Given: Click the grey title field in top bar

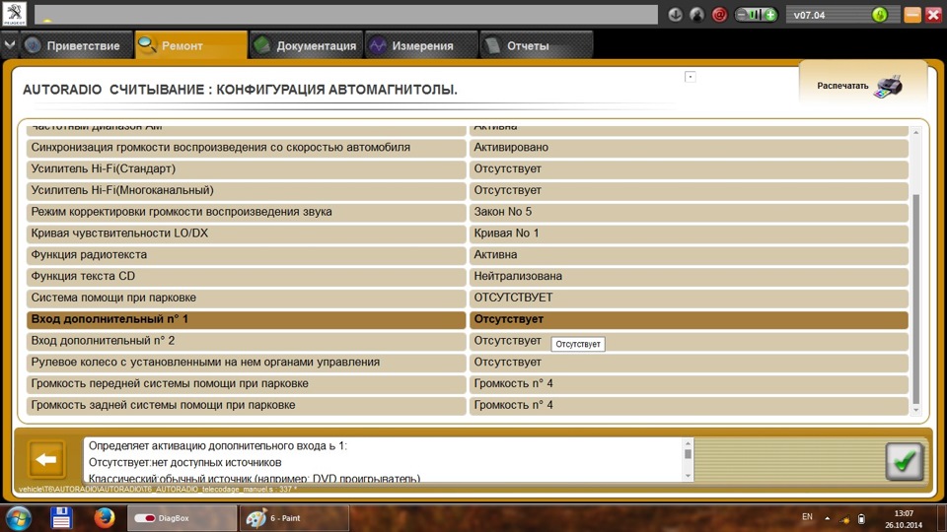Looking at the screenshot, I should pyautogui.click(x=346, y=15).
